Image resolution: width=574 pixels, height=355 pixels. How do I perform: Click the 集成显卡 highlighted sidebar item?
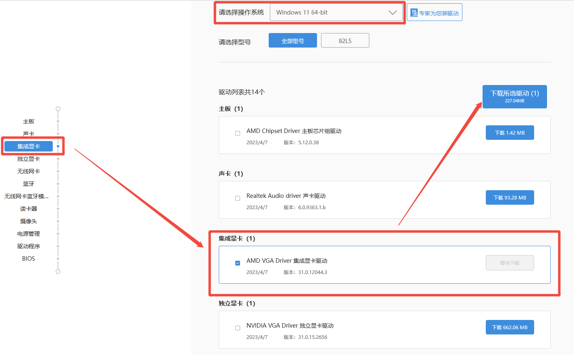pyautogui.click(x=29, y=146)
